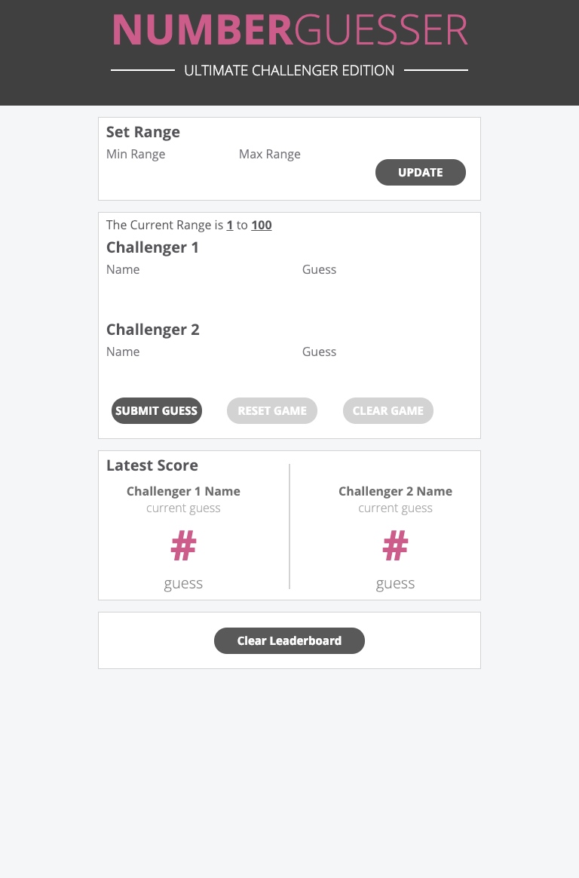The image size is (579, 878).
Task: Click Challenger 1's pink hash symbol
Action: (183, 545)
